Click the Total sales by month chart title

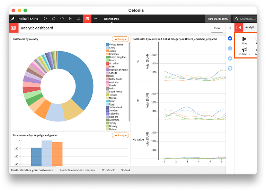pyautogui.click(x=175, y=39)
